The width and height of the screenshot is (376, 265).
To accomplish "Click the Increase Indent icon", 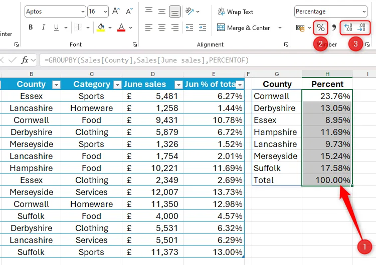I will click(x=202, y=28).
